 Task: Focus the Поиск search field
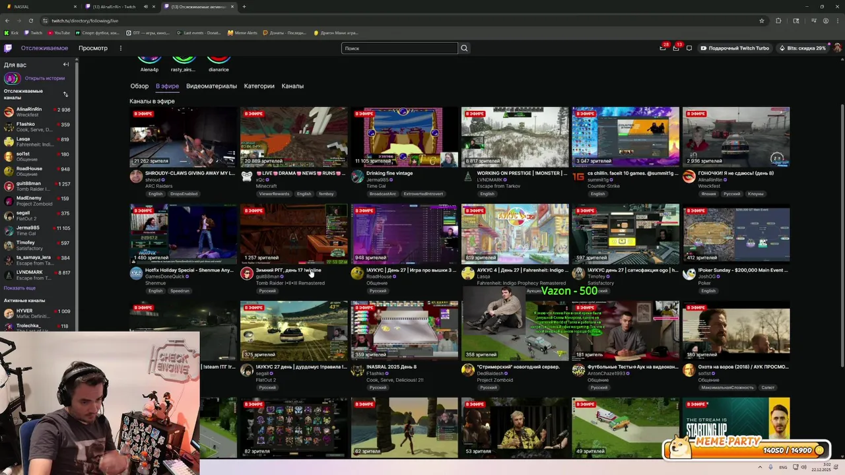[x=399, y=48]
